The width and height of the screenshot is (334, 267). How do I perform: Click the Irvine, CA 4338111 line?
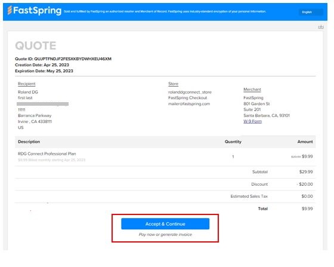click(35, 122)
